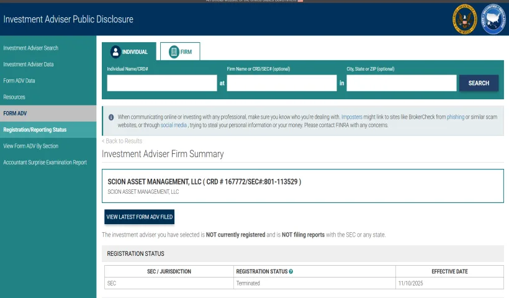This screenshot has width=509, height=298.
Task: Open Investment Adviser Search in sidebar
Action: click(x=31, y=48)
